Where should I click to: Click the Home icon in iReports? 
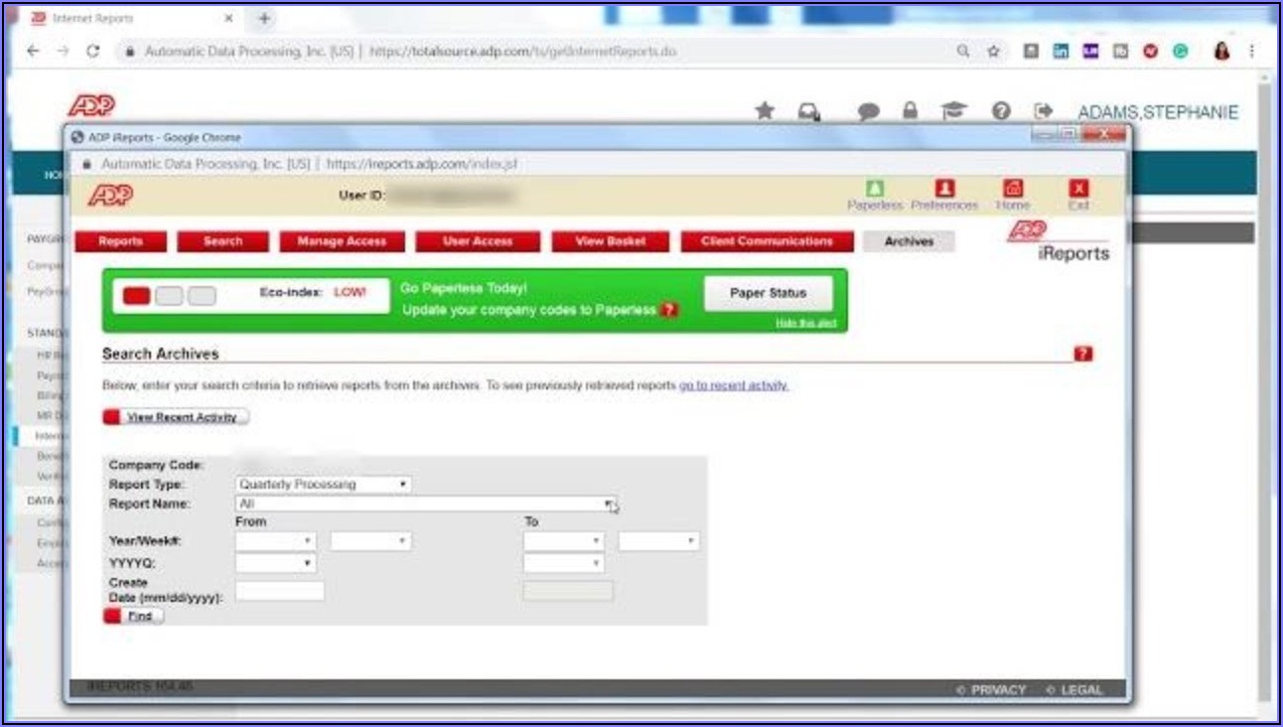click(x=1012, y=190)
